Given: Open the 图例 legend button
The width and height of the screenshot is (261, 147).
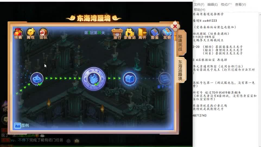Looking at the screenshot, I should 21,125.
